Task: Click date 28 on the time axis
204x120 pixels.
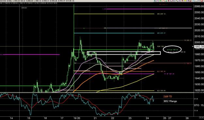Action: point(187,118)
